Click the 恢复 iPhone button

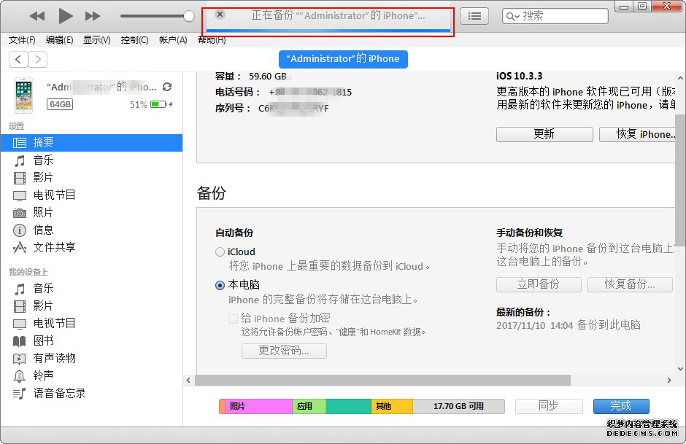tap(637, 134)
